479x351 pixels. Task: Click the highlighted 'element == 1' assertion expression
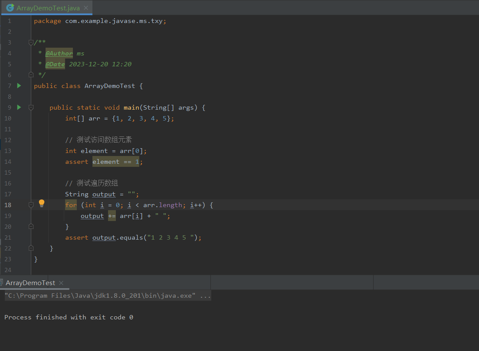116,162
